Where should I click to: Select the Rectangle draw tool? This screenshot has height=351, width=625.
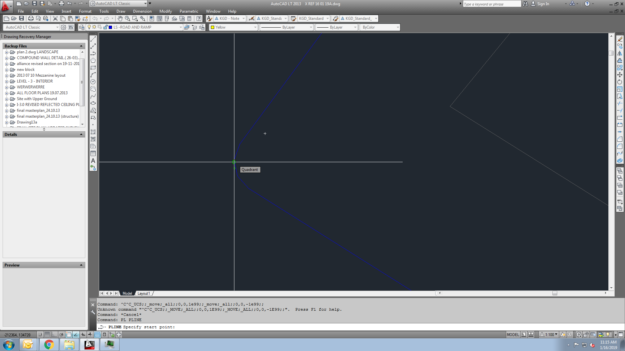[x=93, y=68]
